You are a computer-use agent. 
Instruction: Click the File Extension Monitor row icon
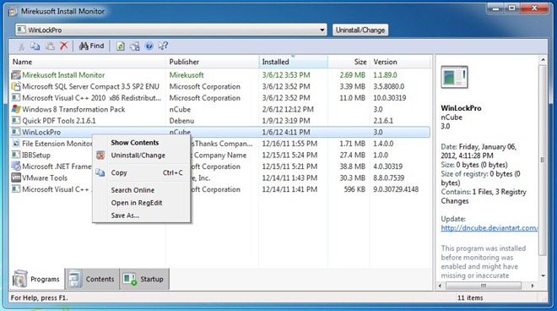coord(16,144)
